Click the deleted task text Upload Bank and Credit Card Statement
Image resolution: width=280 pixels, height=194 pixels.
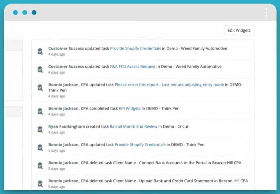point(176,181)
